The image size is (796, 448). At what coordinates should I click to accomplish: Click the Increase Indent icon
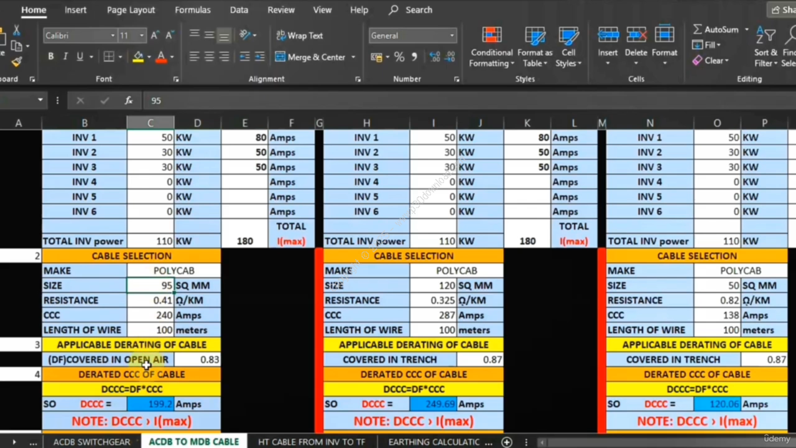click(x=261, y=57)
